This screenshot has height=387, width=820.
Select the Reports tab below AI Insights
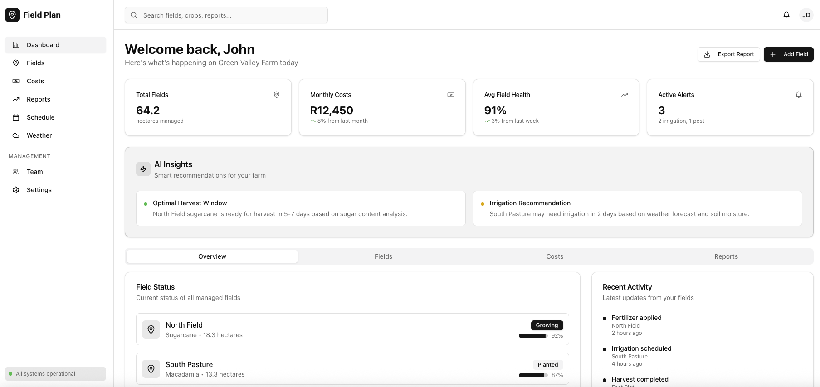click(x=726, y=256)
